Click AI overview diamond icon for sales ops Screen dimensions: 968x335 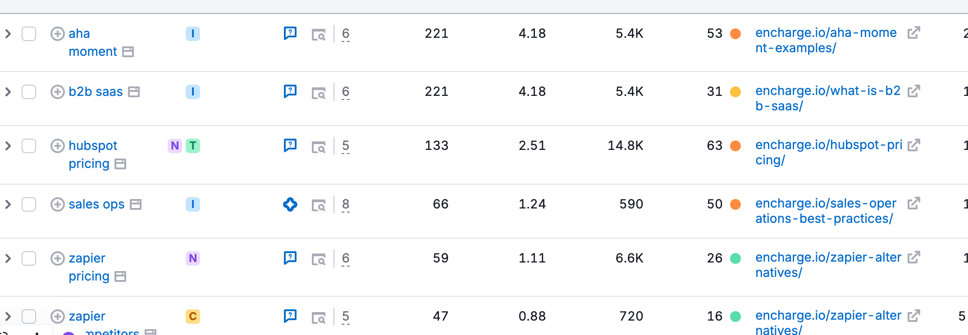point(290,204)
